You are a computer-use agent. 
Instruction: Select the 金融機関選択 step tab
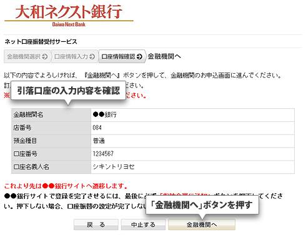pyautogui.click(x=27, y=56)
